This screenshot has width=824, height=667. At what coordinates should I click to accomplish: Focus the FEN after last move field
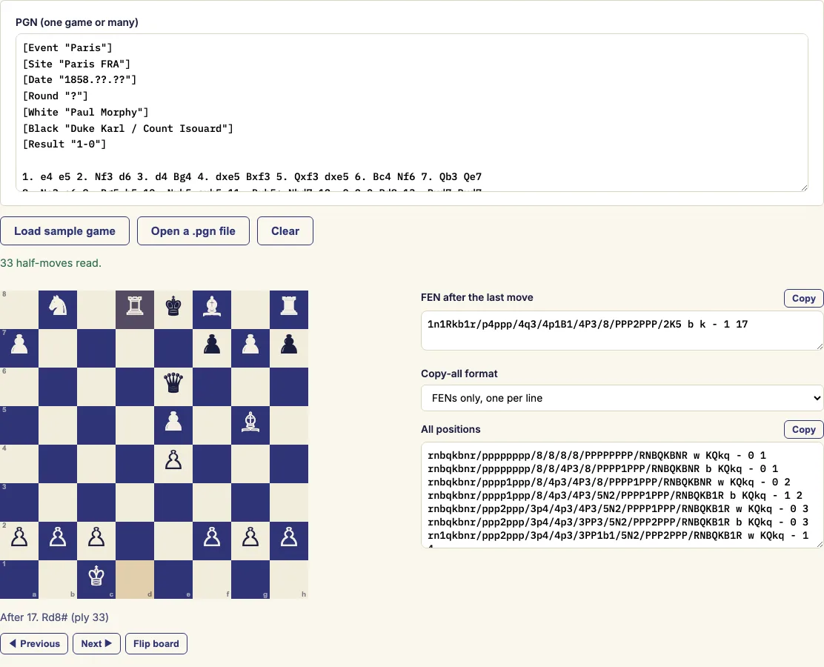(x=622, y=331)
